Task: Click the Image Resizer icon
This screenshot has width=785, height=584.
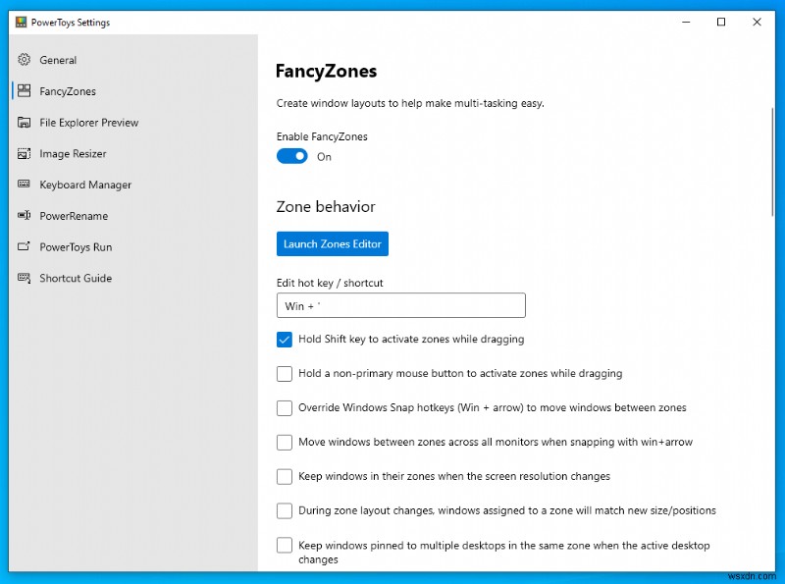Action: pos(24,153)
